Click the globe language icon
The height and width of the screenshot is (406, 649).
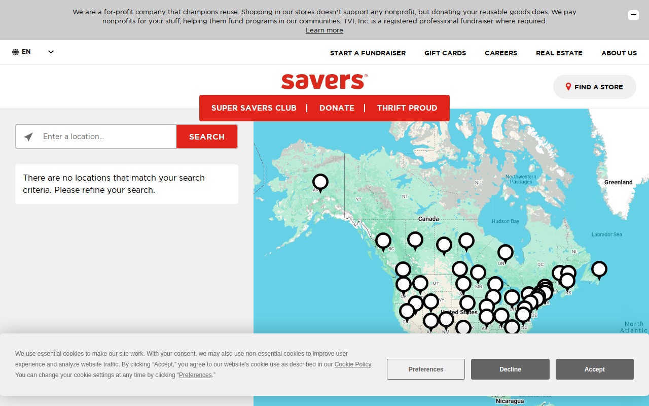click(x=16, y=52)
